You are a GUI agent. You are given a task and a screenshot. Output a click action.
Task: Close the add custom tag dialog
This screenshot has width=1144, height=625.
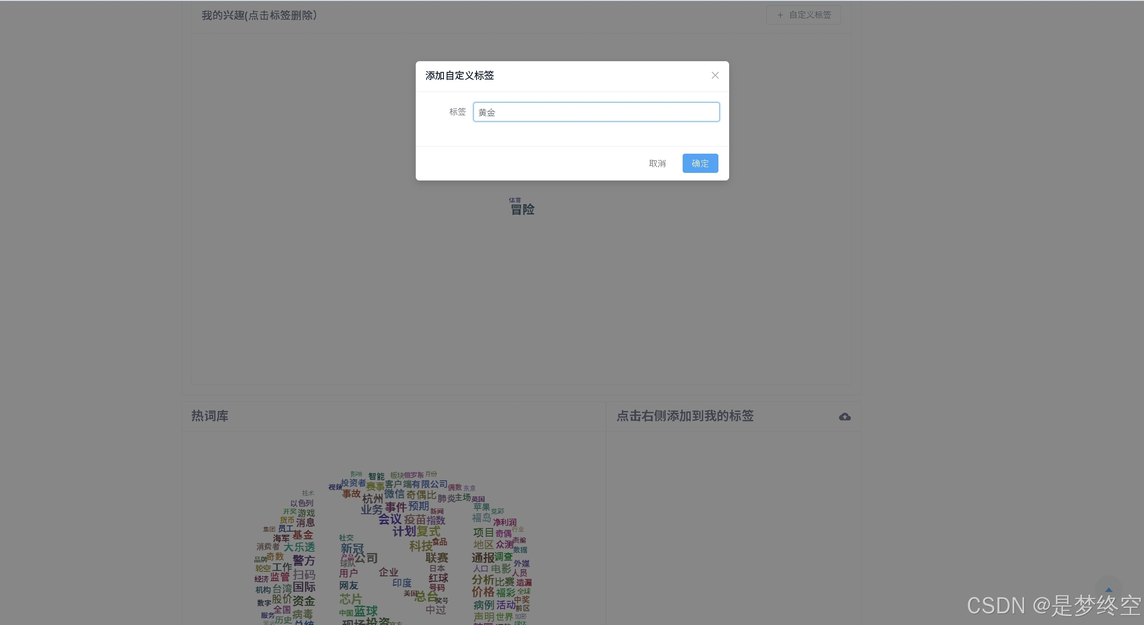tap(715, 76)
